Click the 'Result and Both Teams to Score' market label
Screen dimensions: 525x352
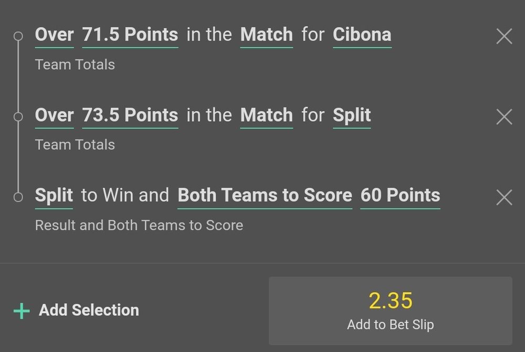coord(139,226)
